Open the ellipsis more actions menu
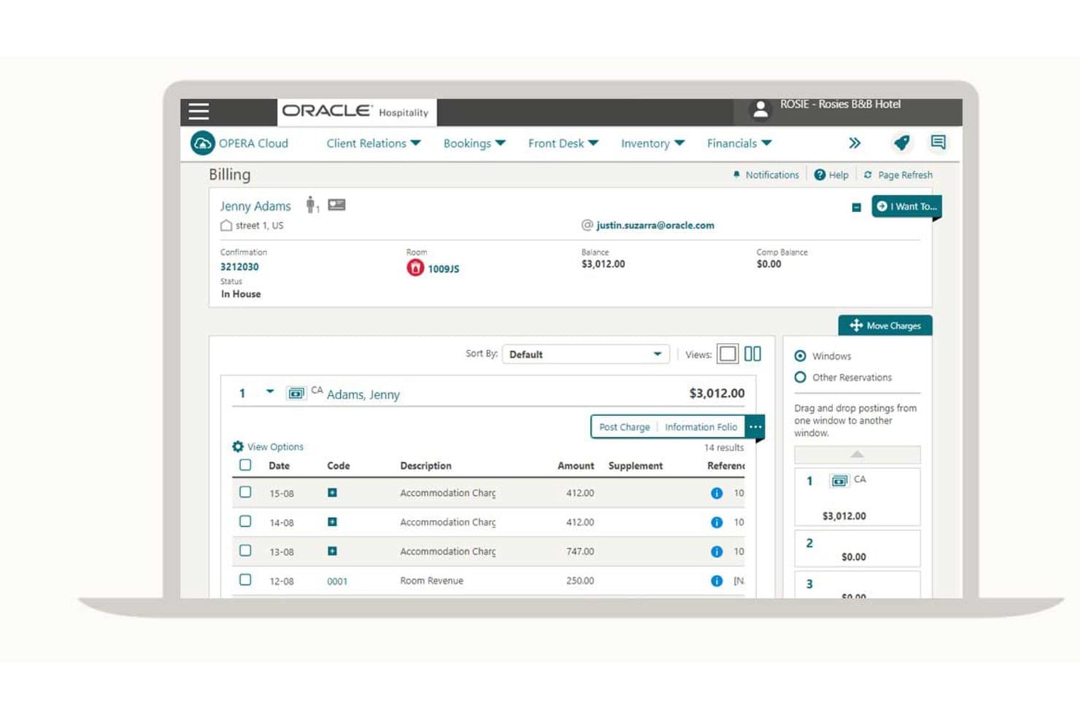 point(755,427)
